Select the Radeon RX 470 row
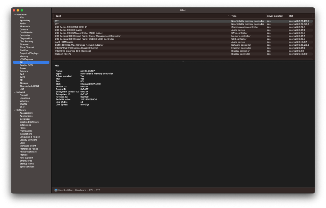The height and width of the screenshot is (208, 326). point(63,54)
